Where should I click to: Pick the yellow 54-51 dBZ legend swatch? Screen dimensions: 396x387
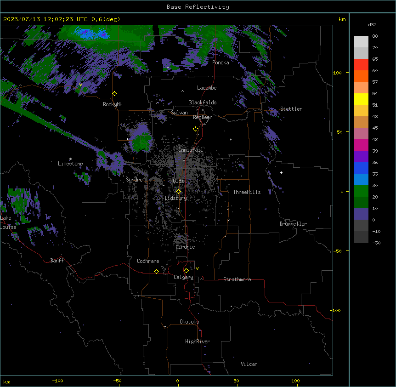pos(361,99)
